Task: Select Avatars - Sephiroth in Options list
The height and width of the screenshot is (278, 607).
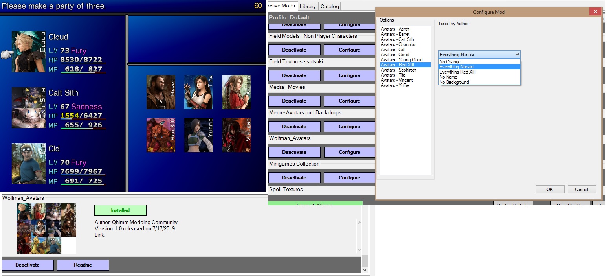Action: pos(405,70)
